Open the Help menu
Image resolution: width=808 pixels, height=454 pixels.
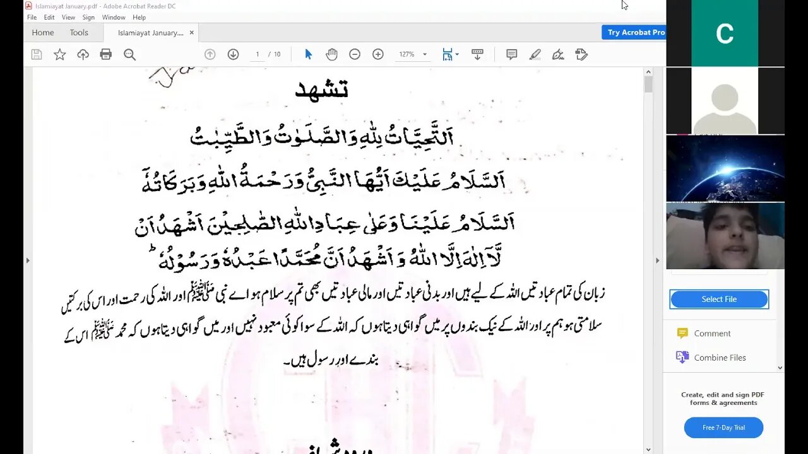click(140, 18)
